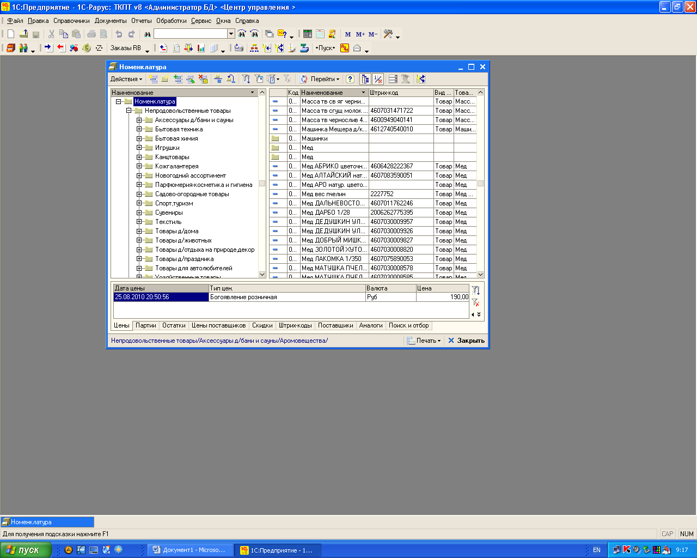Click the 1C help icon with question mark
The width and height of the screenshot is (697, 558).
(x=282, y=34)
